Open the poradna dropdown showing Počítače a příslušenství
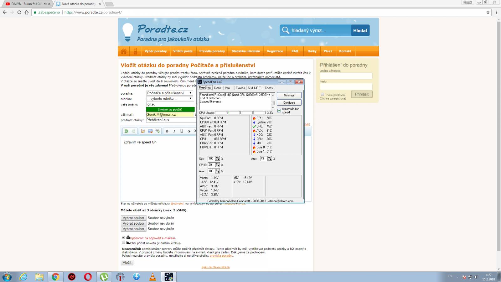 coord(170,93)
